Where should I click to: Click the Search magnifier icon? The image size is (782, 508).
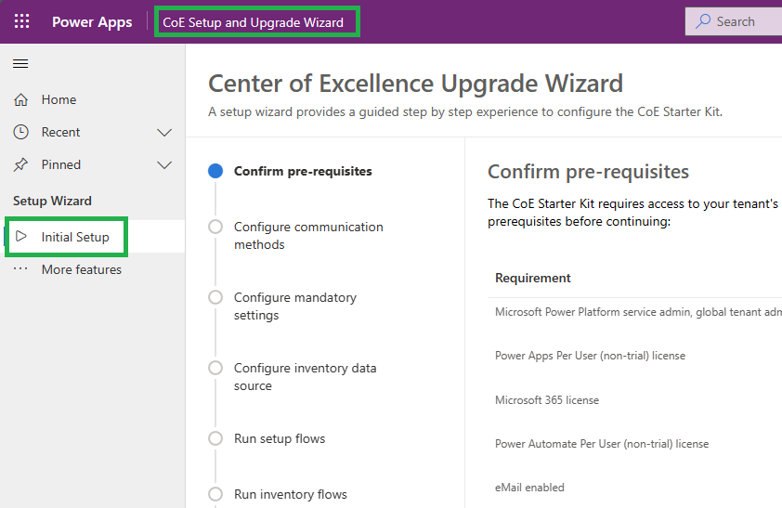click(704, 21)
